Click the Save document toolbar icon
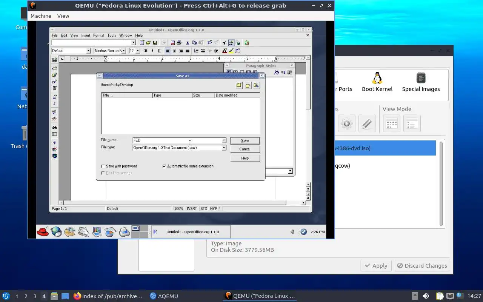The height and width of the screenshot is (302, 483). point(155,43)
